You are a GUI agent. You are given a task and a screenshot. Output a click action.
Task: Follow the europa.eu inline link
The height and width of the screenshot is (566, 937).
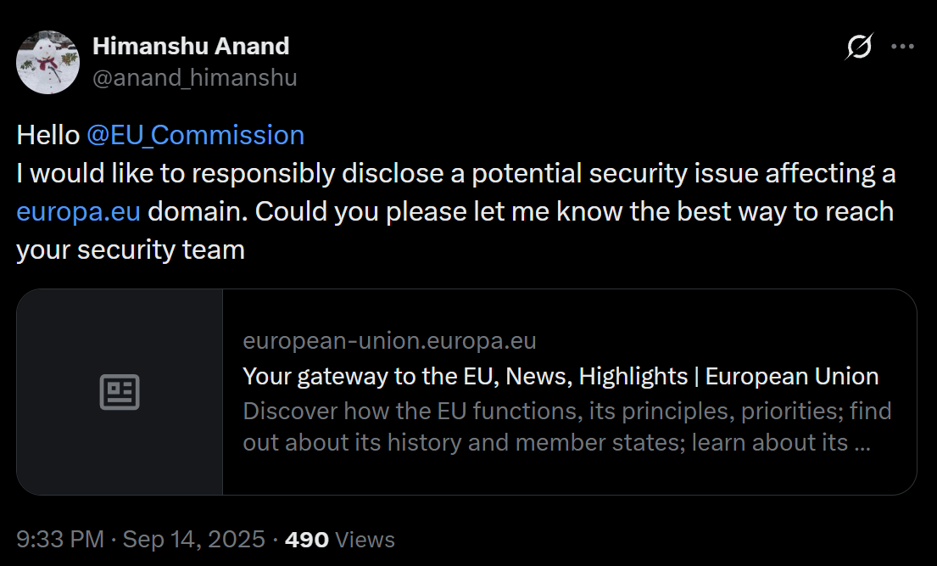click(77, 210)
